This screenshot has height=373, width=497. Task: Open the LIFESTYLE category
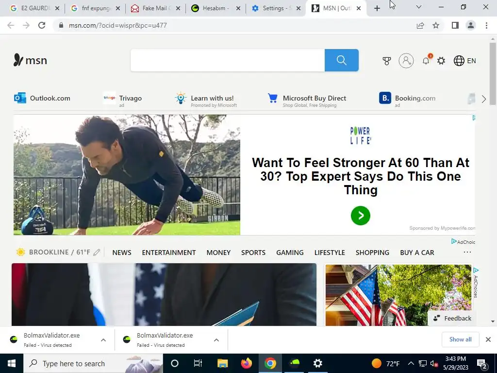tap(330, 253)
